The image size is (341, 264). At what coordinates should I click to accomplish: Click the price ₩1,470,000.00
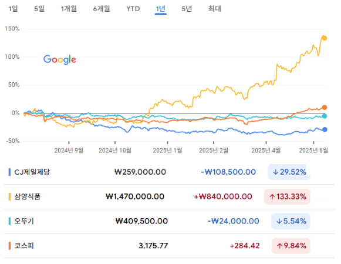tap(135, 197)
